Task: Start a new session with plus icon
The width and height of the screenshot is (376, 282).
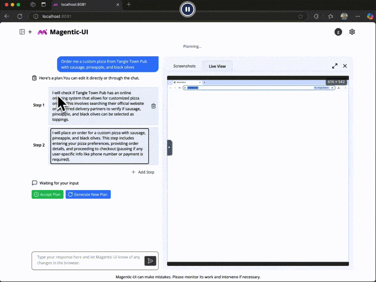Action: coord(30,32)
